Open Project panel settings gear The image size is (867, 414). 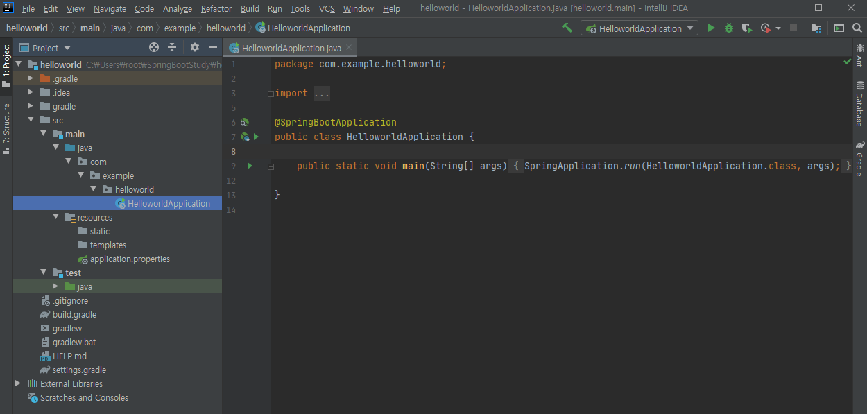coord(195,47)
